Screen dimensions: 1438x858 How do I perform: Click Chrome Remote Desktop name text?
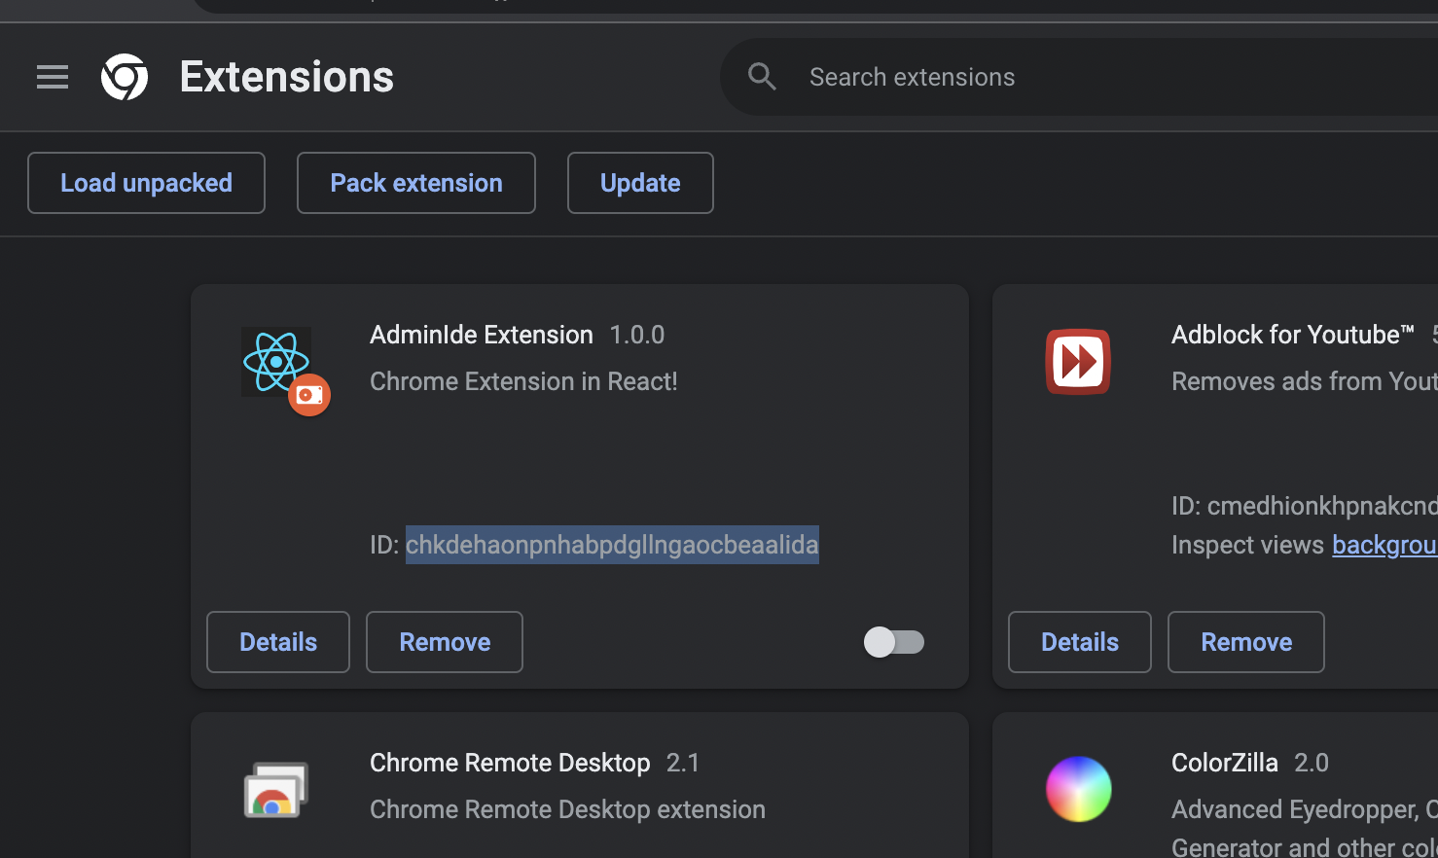point(510,763)
